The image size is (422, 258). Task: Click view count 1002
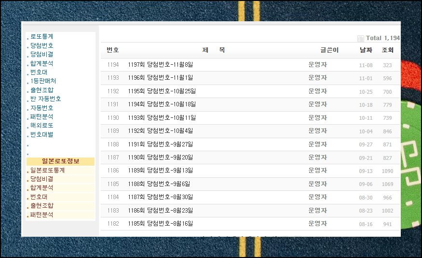click(388, 211)
